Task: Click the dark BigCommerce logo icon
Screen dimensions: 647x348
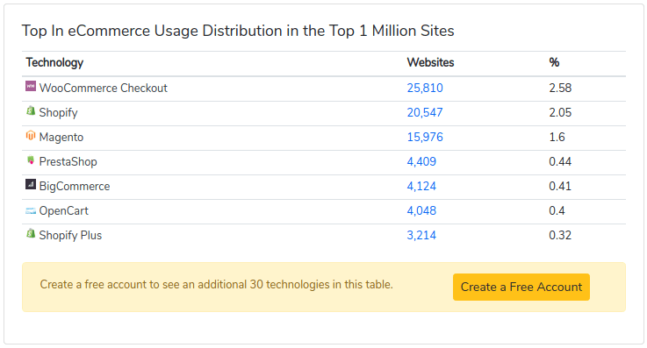Action: (x=31, y=184)
